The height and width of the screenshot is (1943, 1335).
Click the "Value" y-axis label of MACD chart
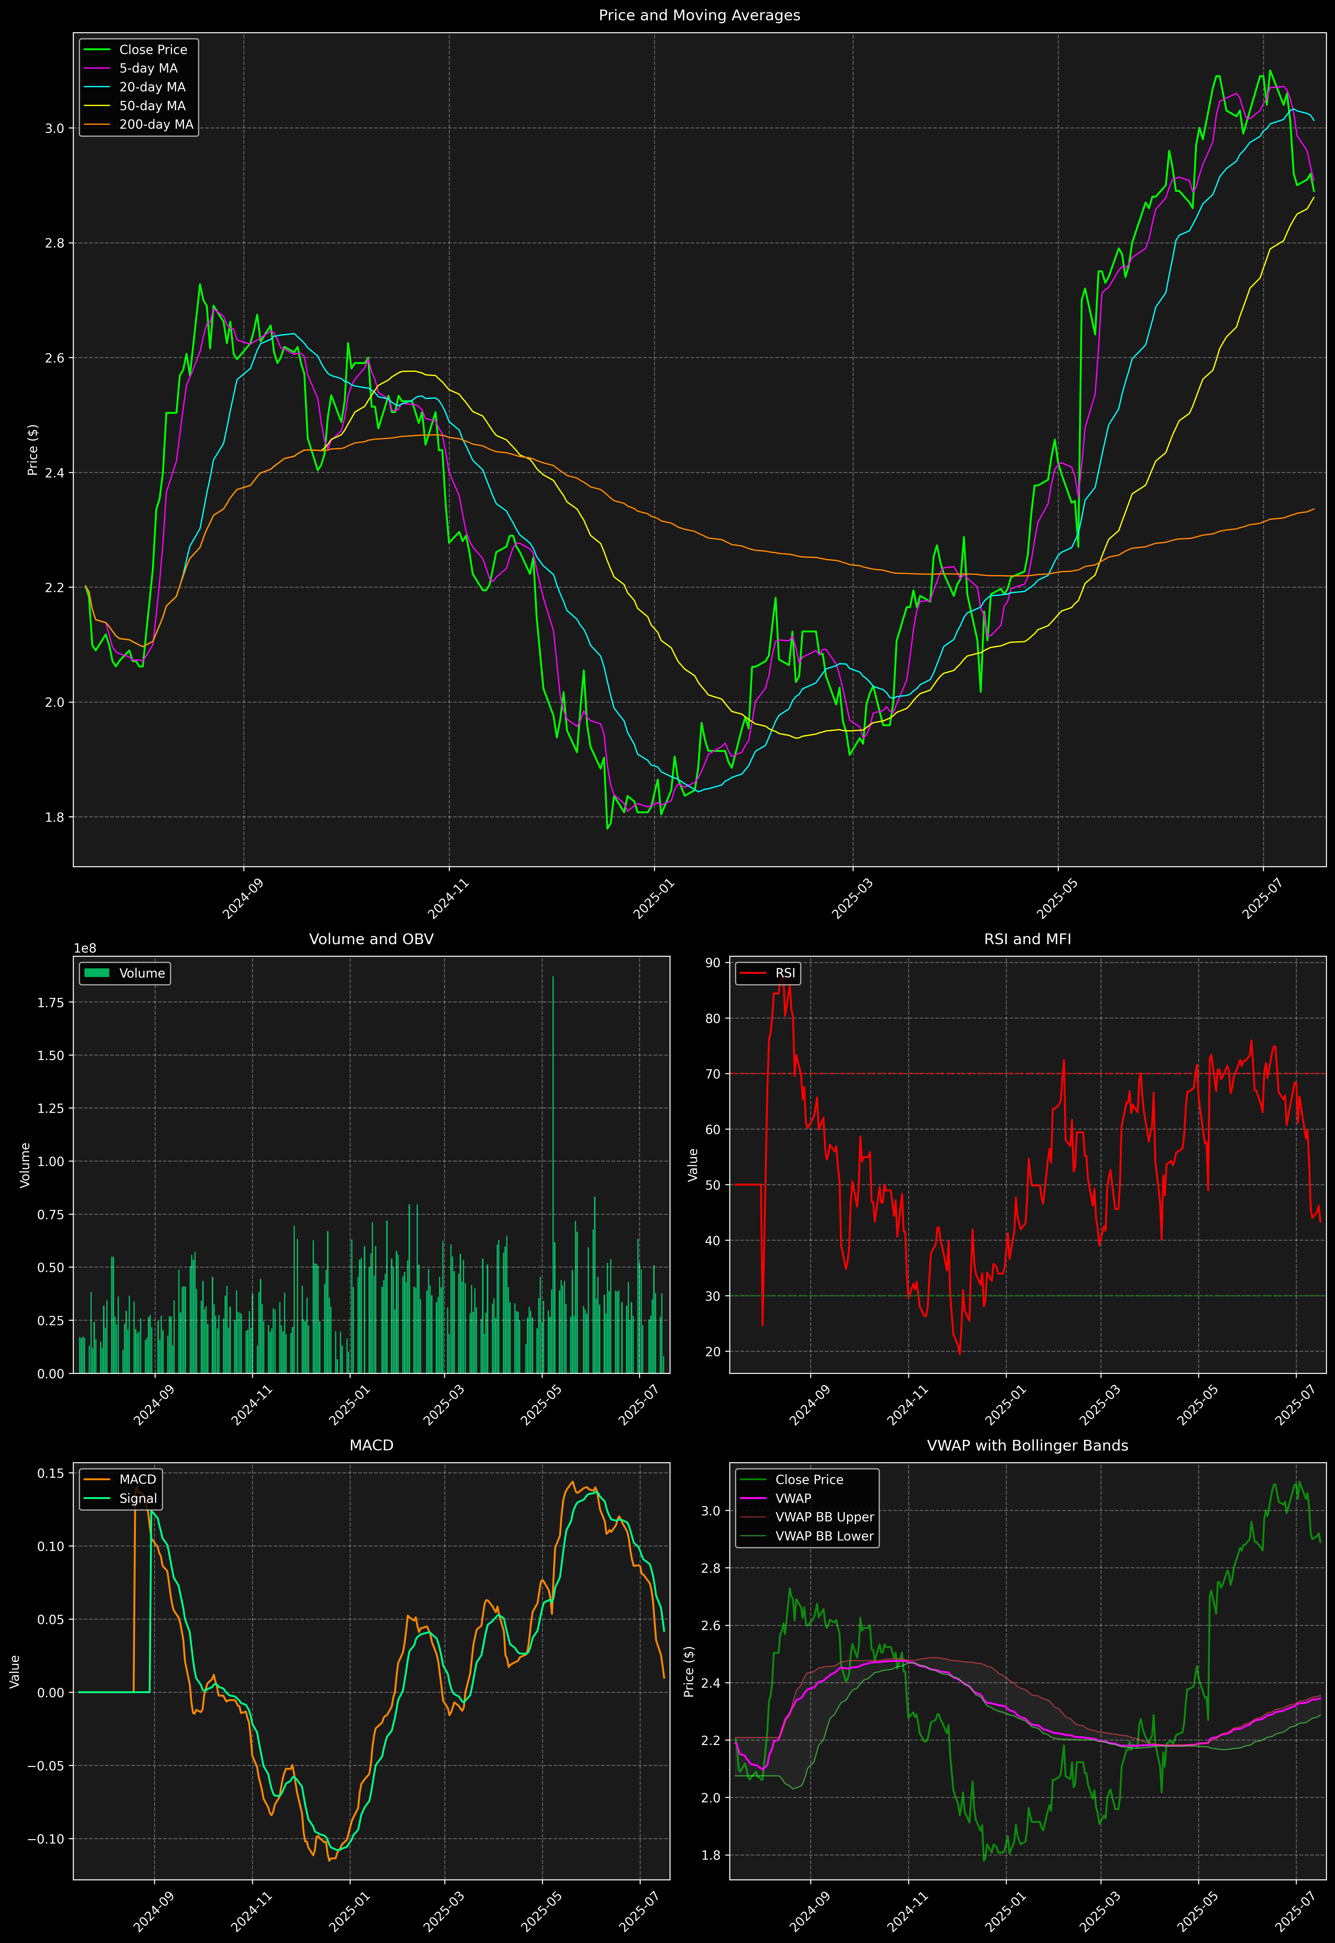[15, 1671]
